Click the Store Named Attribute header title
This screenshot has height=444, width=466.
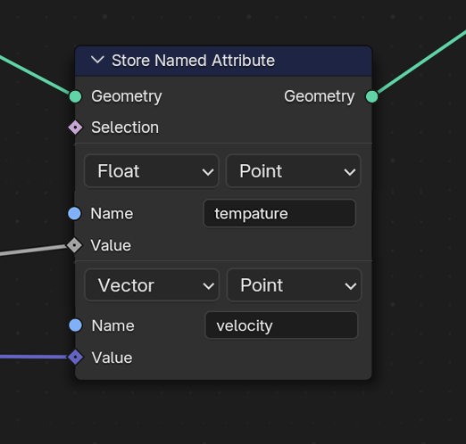[193, 61]
